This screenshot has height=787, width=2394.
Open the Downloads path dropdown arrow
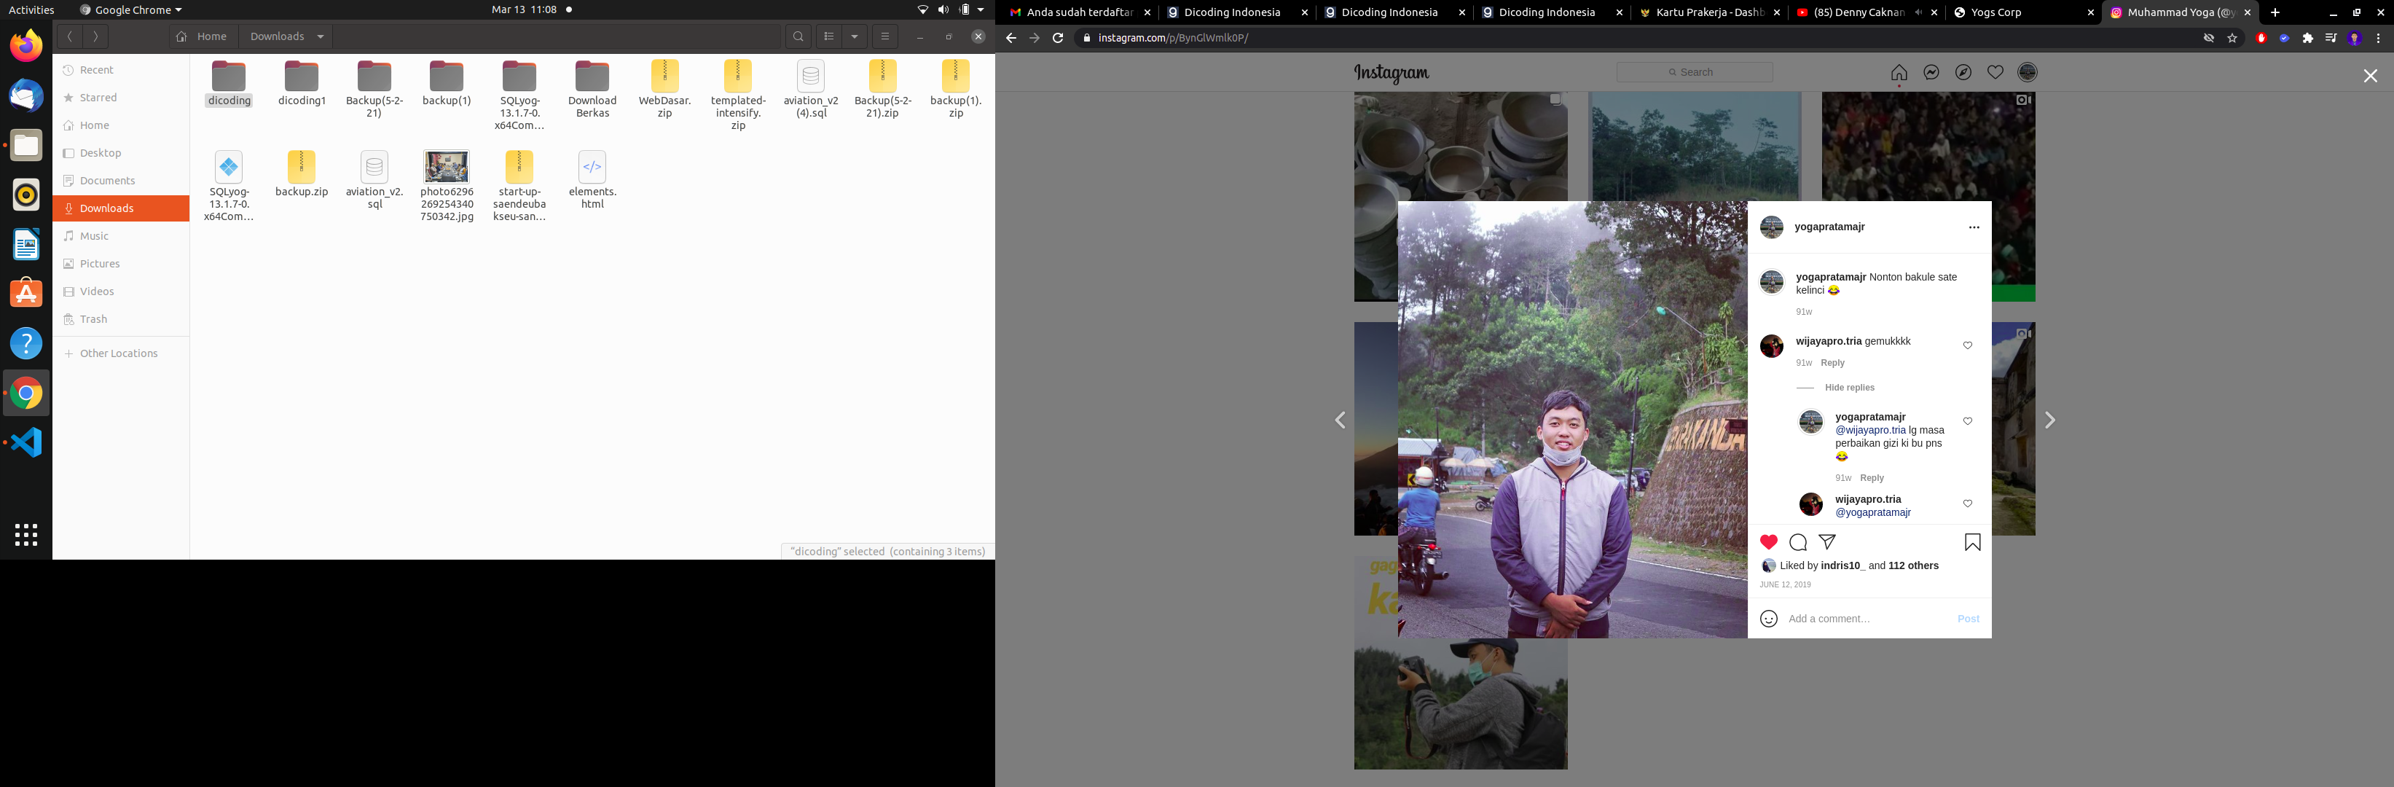[x=321, y=37]
